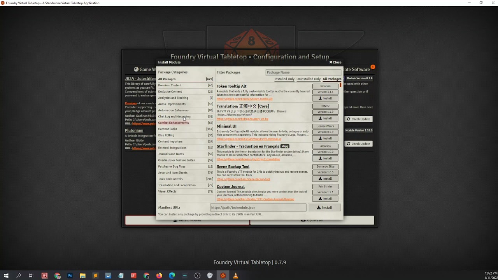
Task: Open the Token Tooltip Alt GitHub link
Action: [244, 99]
